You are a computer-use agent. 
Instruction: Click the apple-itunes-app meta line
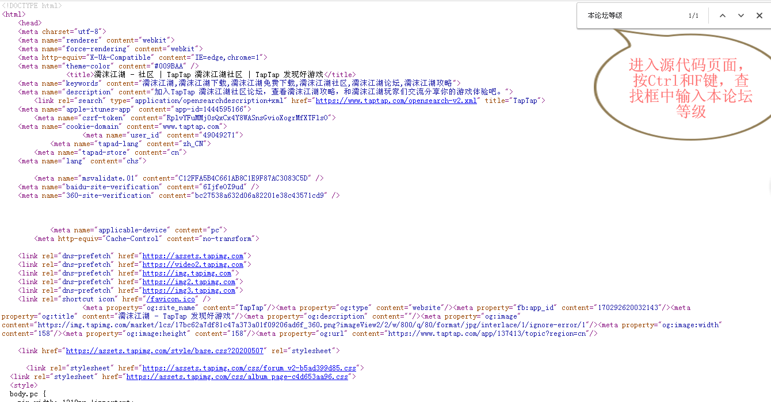[135, 109]
